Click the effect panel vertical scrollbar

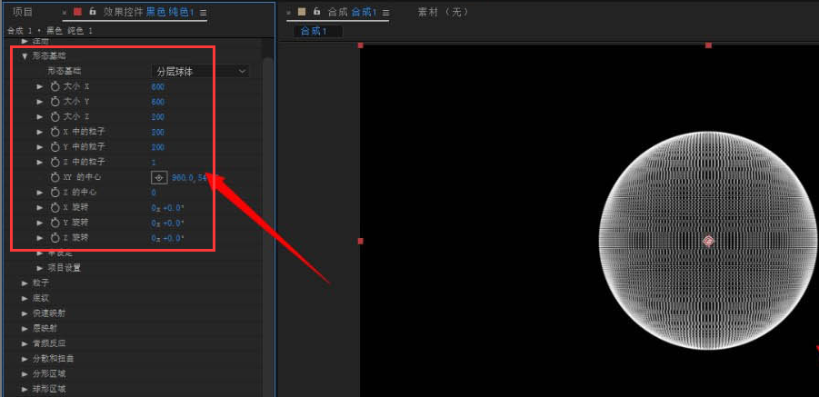pos(267,182)
